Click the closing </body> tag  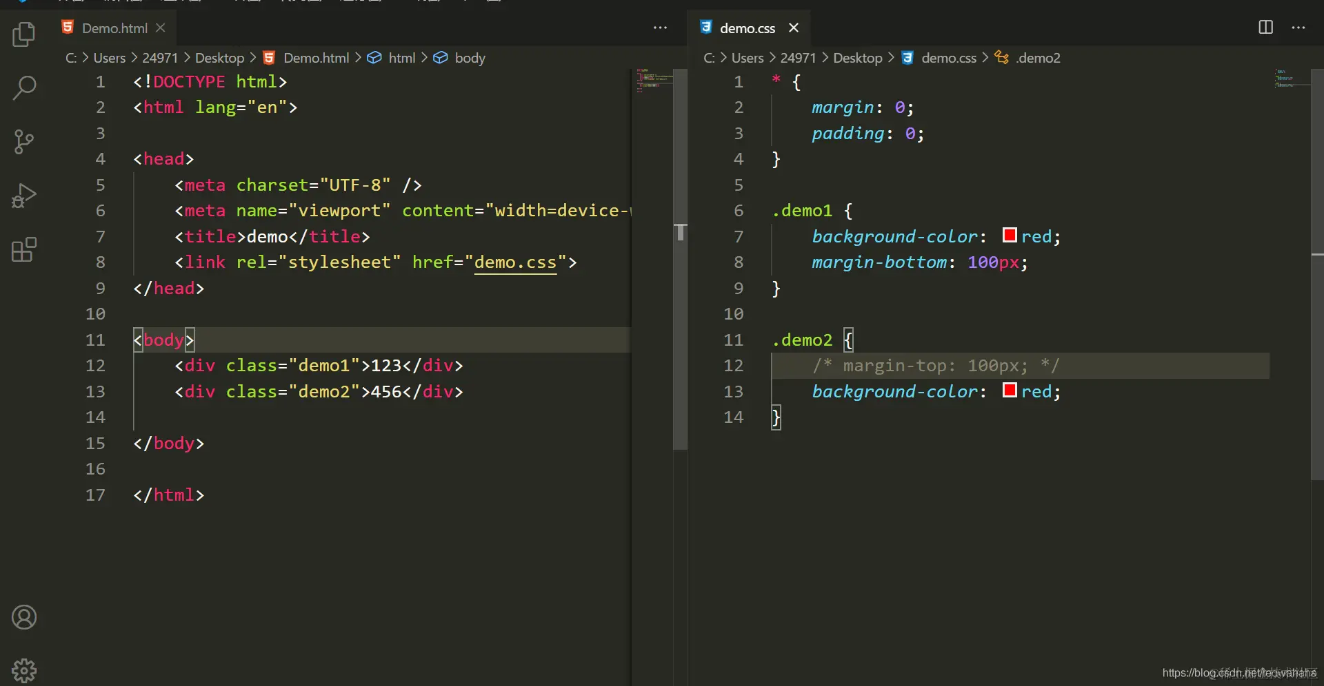pyautogui.click(x=169, y=443)
